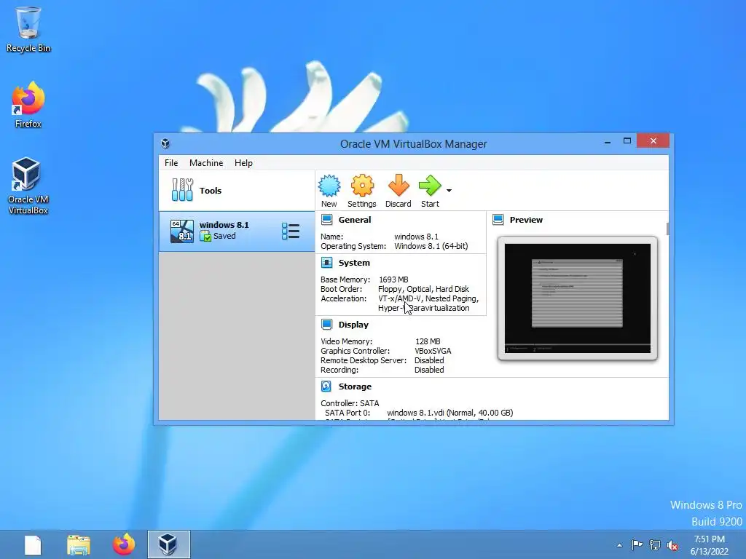746x559 pixels.
Task: Open the General section header link
Action: click(355, 220)
